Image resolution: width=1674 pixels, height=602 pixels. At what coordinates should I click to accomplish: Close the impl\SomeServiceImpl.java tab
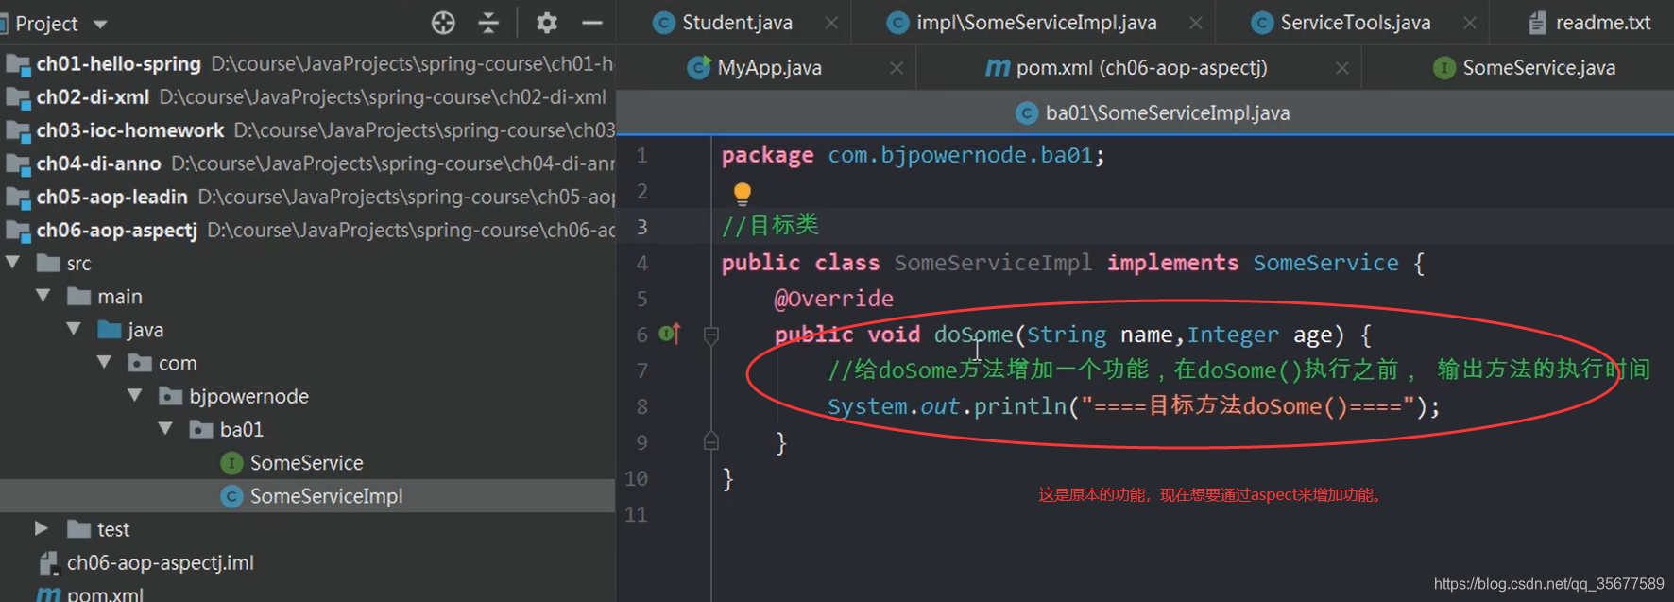tap(1196, 23)
